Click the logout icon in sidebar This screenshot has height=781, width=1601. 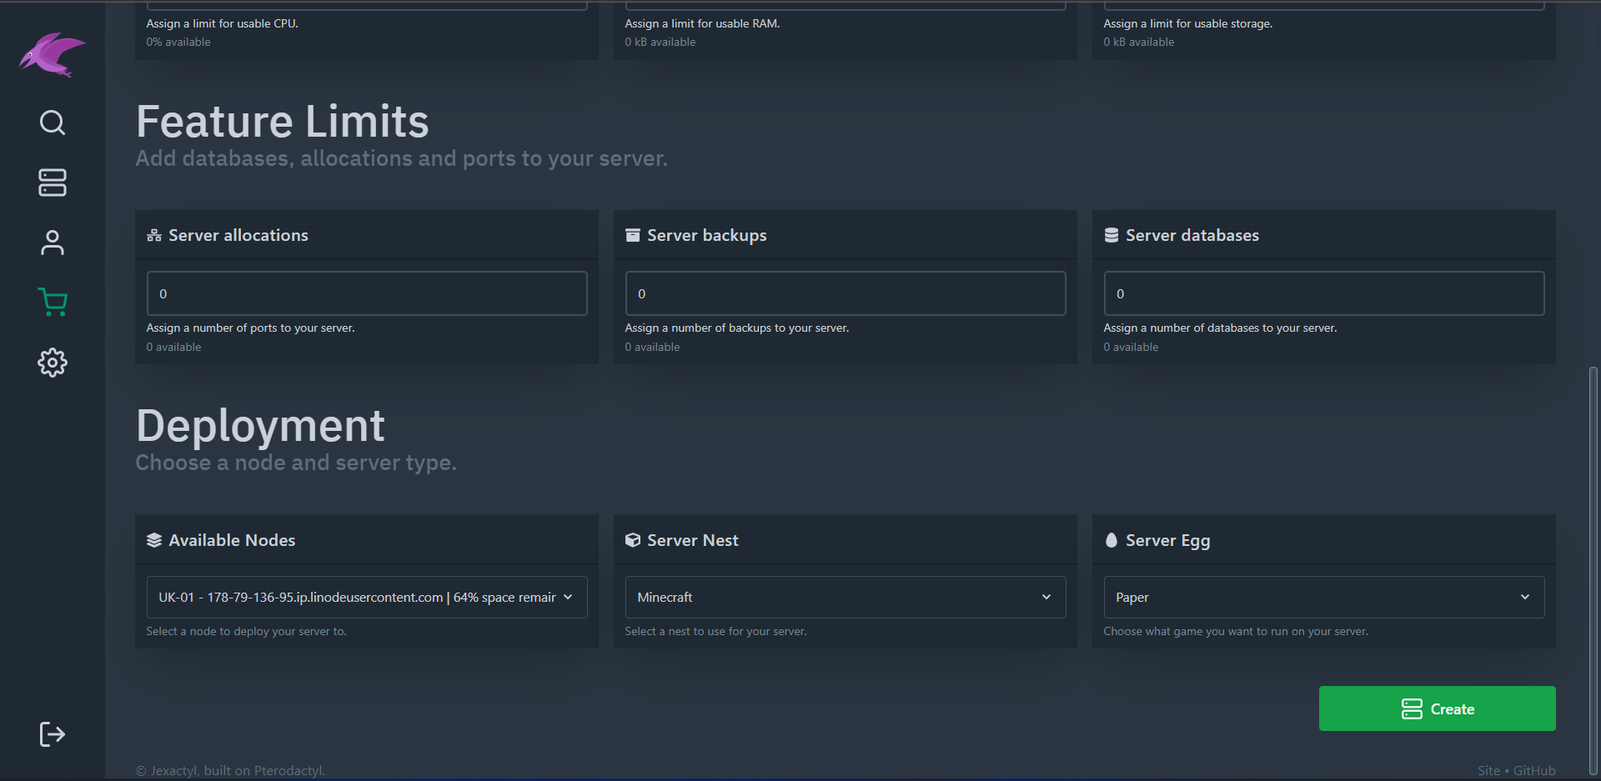[53, 734]
